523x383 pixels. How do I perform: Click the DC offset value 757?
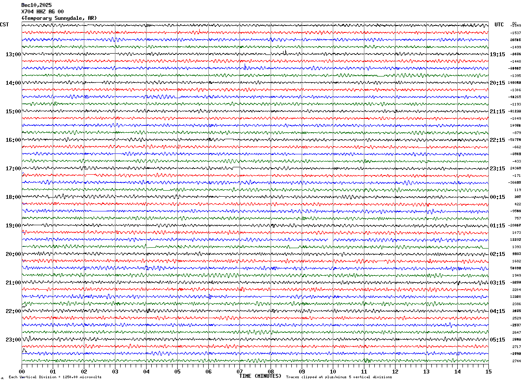pos(517,218)
